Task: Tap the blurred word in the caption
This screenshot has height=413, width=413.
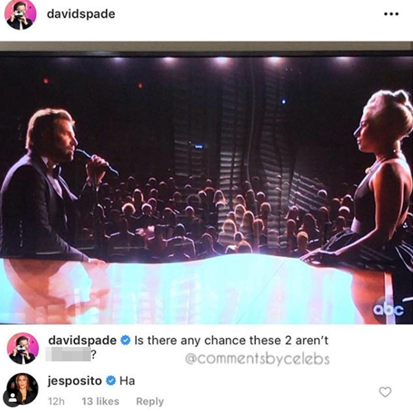Action: (x=68, y=354)
